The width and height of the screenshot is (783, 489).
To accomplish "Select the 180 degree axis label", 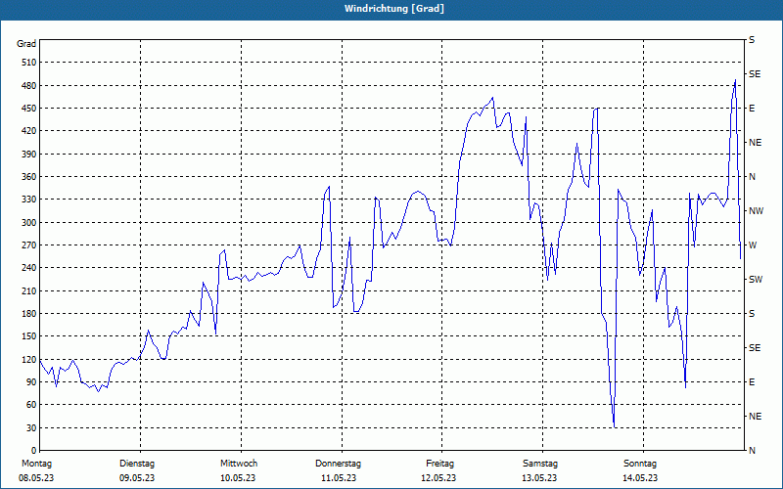I will pyautogui.click(x=29, y=313).
